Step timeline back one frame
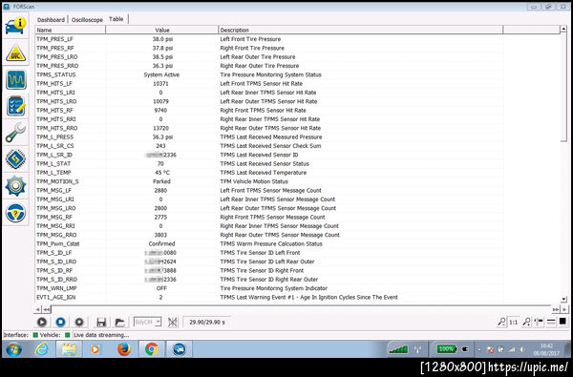The height and width of the screenshot is (377, 573). [37, 310]
